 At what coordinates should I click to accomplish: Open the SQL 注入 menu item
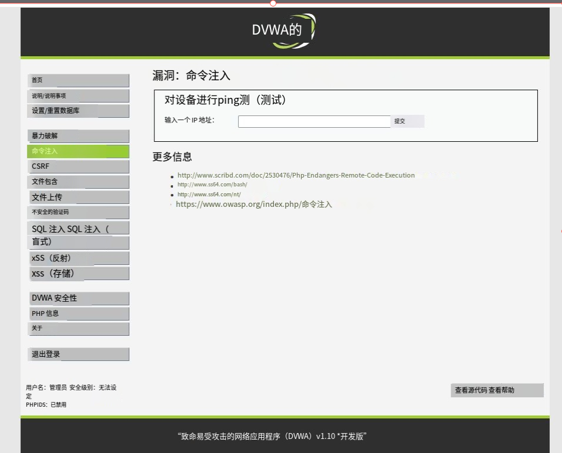[x=78, y=228]
